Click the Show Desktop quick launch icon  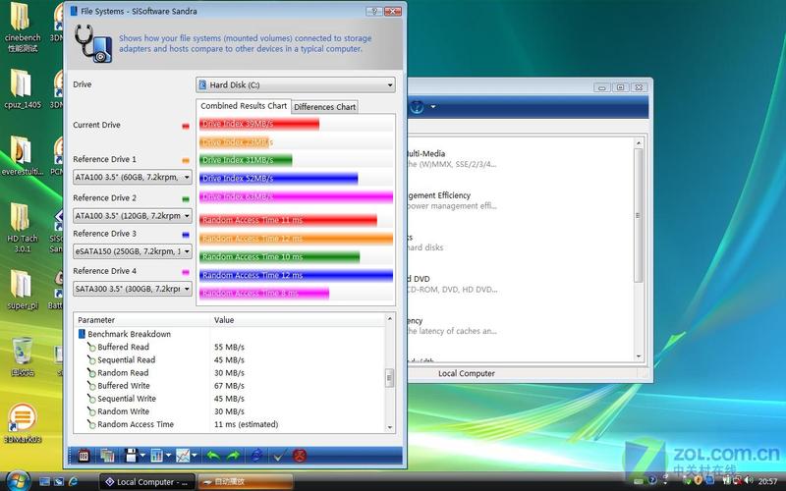(x=44, y=481)
